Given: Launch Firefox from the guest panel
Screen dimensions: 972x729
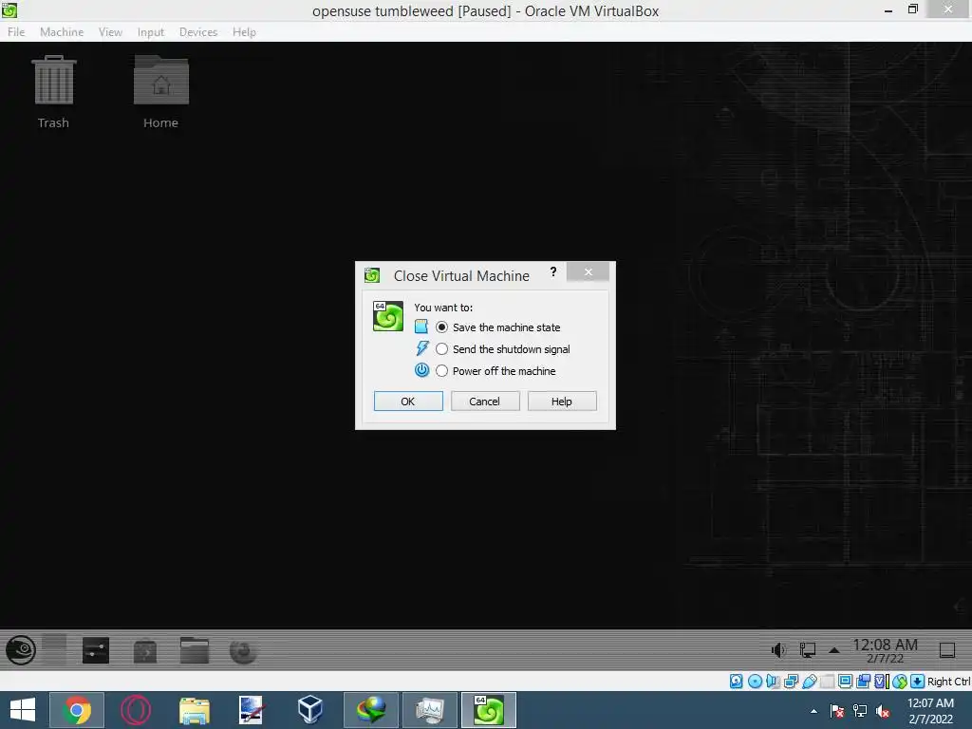Looking at the screenshot, I should [x=242, y=651].
